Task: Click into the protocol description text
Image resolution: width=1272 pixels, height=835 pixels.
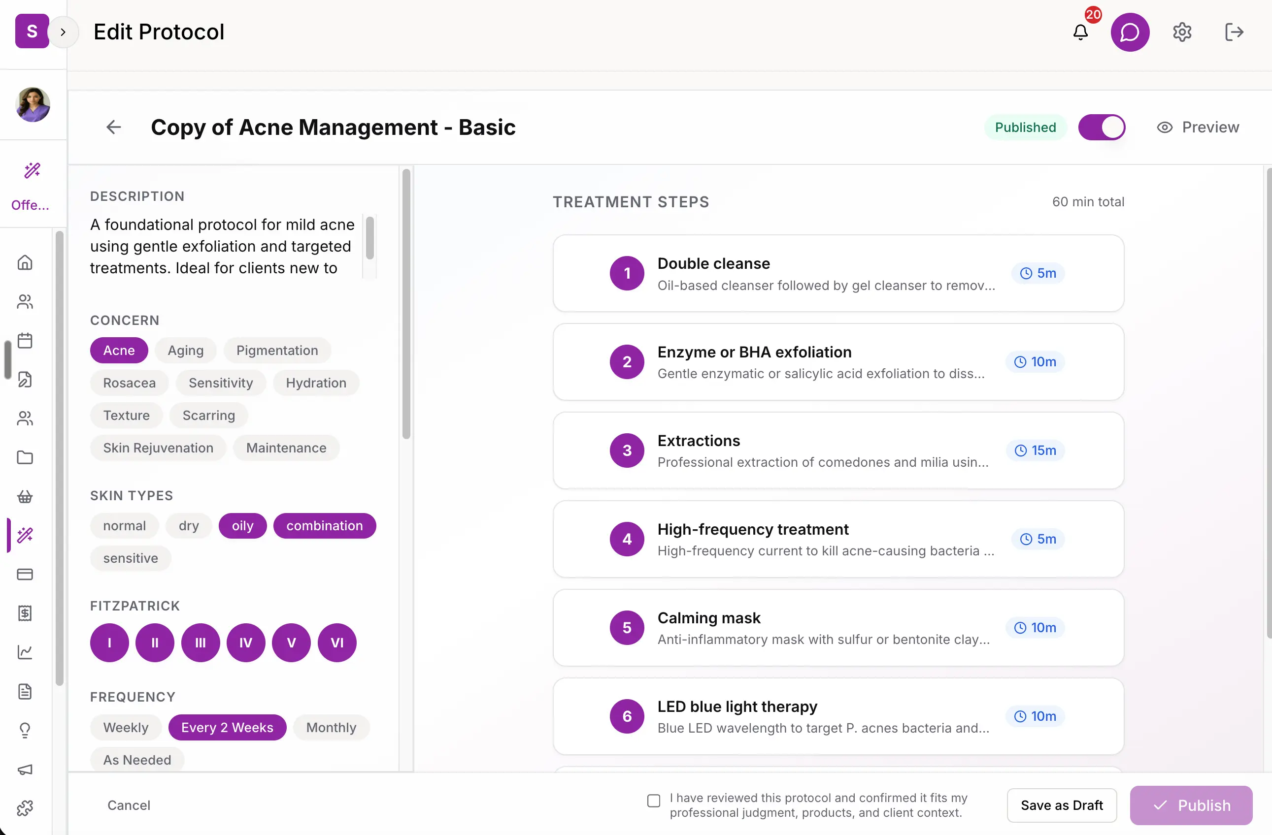Action: 225,246
